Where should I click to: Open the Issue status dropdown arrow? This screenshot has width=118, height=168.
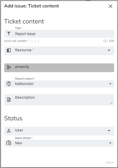[x=110, y=143]
